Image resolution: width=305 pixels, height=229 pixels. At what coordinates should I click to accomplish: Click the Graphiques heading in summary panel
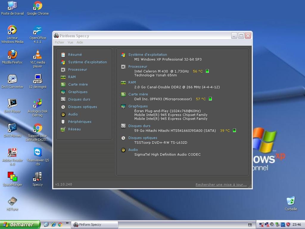[x=138, y=106]
